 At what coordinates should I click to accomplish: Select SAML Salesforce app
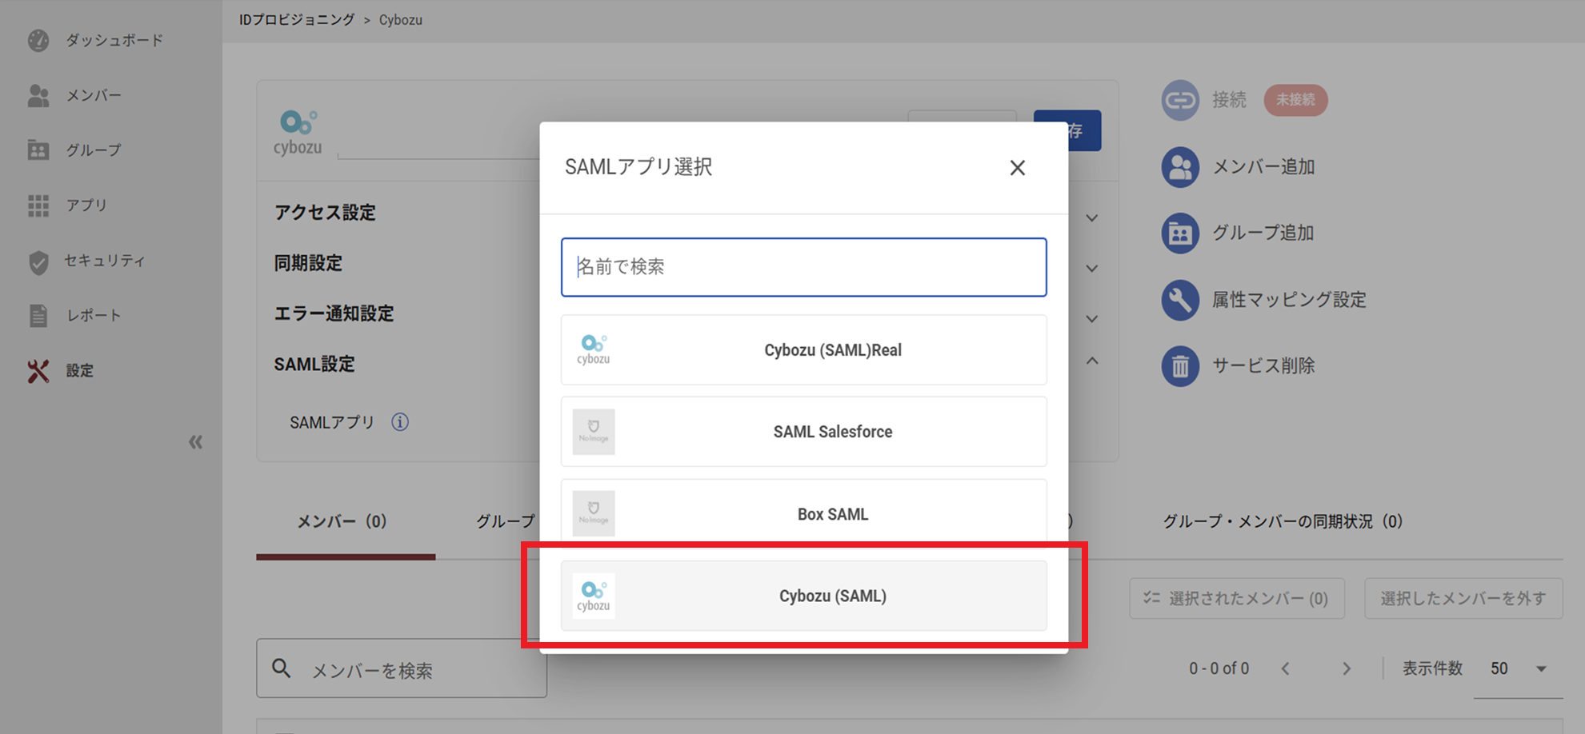pos(803,432)
